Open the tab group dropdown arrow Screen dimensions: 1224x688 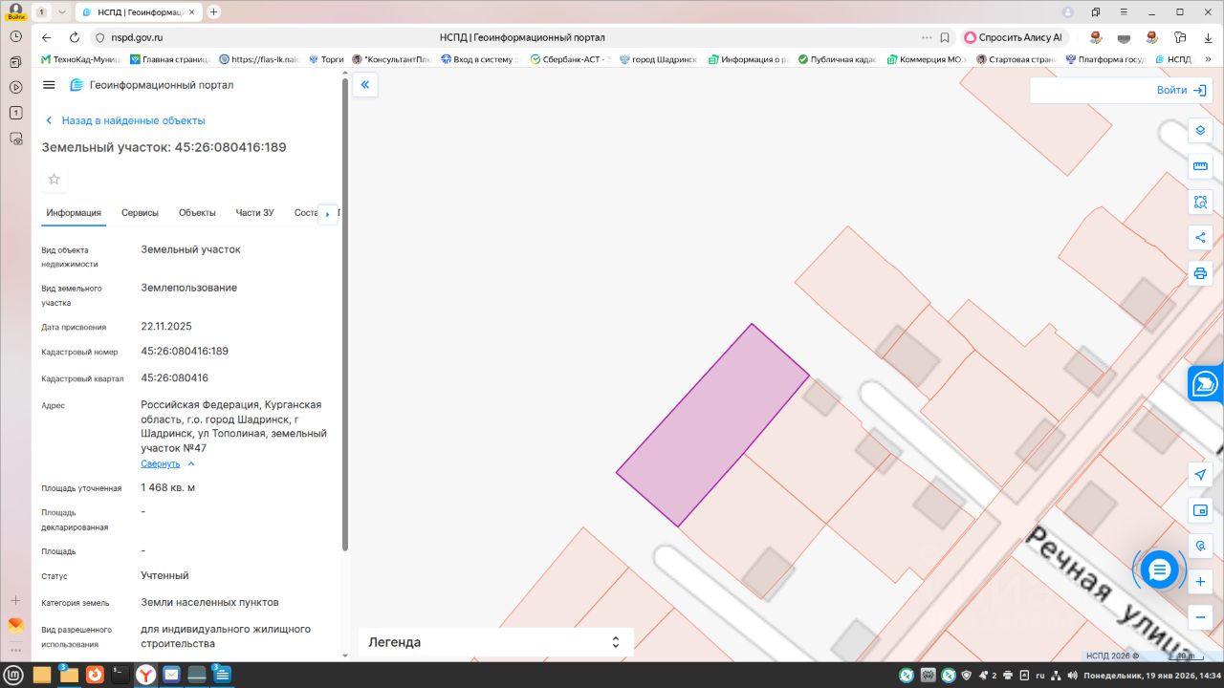(62, 11)
